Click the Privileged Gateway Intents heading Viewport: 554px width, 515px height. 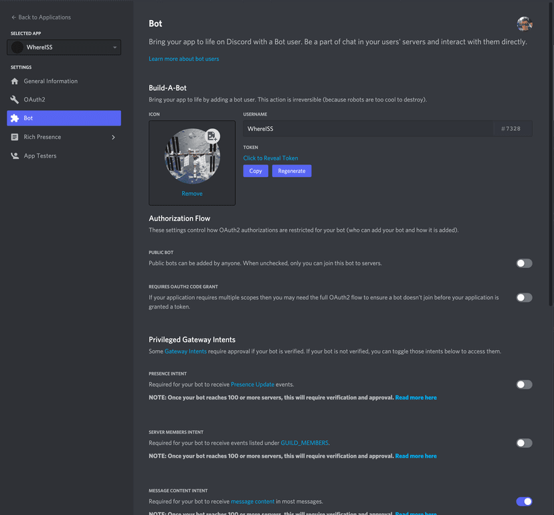coord(192,340)
